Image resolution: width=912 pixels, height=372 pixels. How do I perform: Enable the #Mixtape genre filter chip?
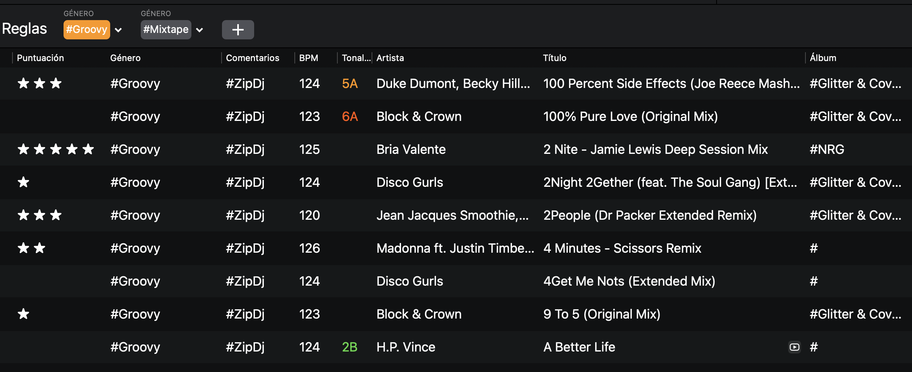coord(165,29)
